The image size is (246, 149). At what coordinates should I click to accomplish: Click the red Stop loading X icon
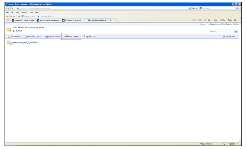[x=197, y=8]
